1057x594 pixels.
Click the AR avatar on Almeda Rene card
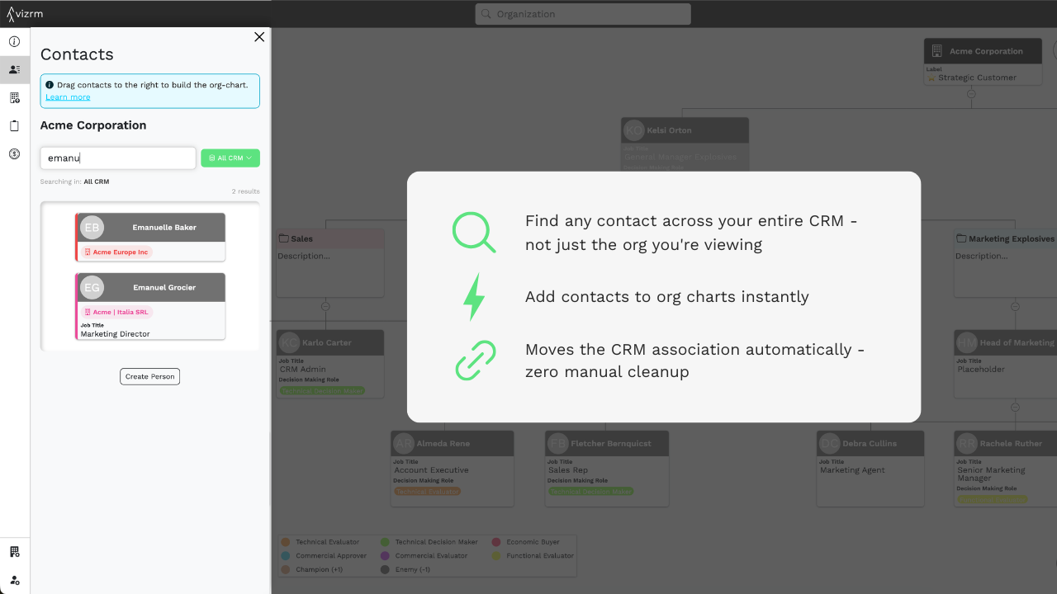coord(404,443)
